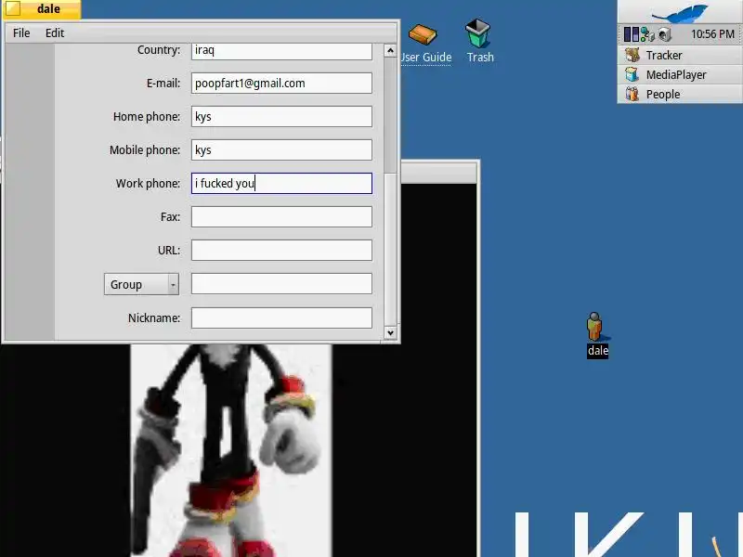Viewport: 743px width, 557px height.
Task: Click the E-mail input field
Action: pos(281,83)
